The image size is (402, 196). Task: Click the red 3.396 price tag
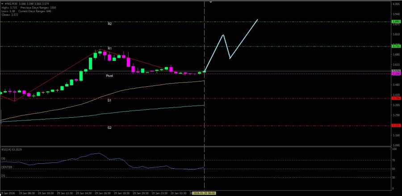coord(396,98)
